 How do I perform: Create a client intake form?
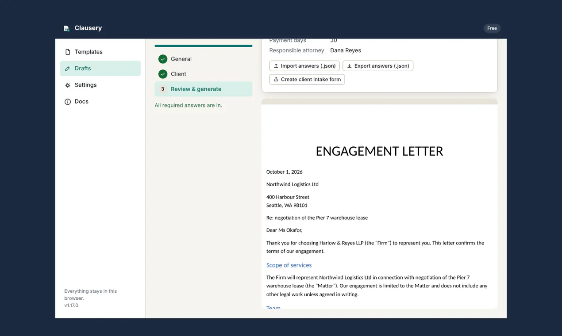click(x=307, y=80)
